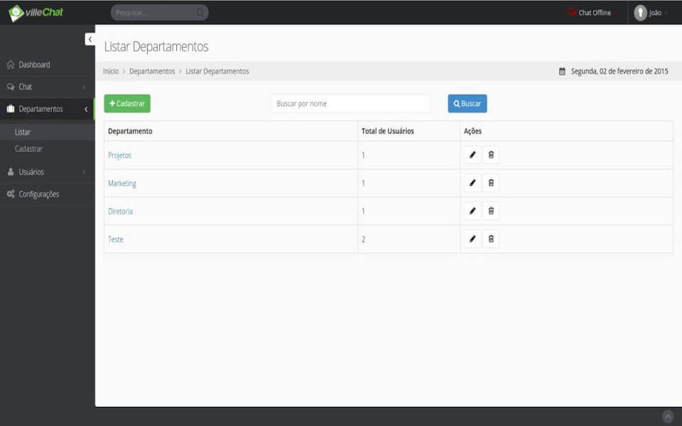Click the Chat bubbles icon in the sidebar

pyautogui.click(x=11, y=87)
